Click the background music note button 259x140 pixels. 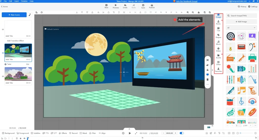[30, 15]
